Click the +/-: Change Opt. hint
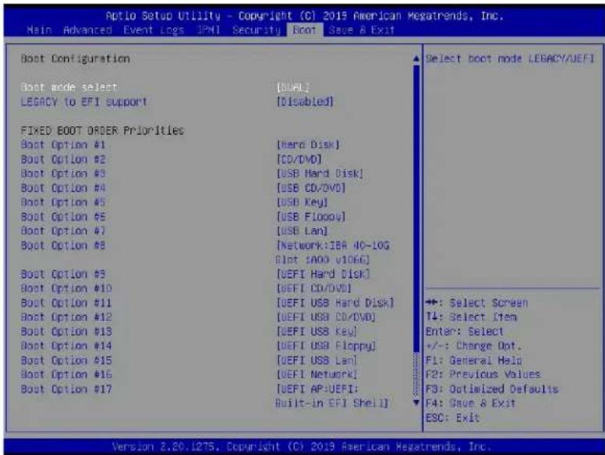Viewport: 605px width, 455px height. click(x=473, y=346)
